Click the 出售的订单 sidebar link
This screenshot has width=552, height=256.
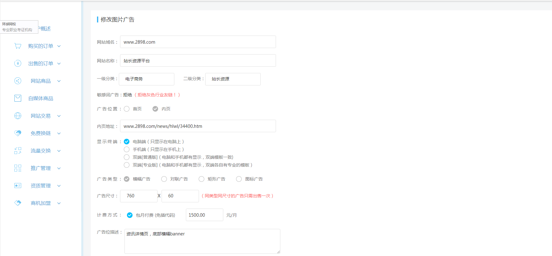pyautogui.click(x=41, y=64)
